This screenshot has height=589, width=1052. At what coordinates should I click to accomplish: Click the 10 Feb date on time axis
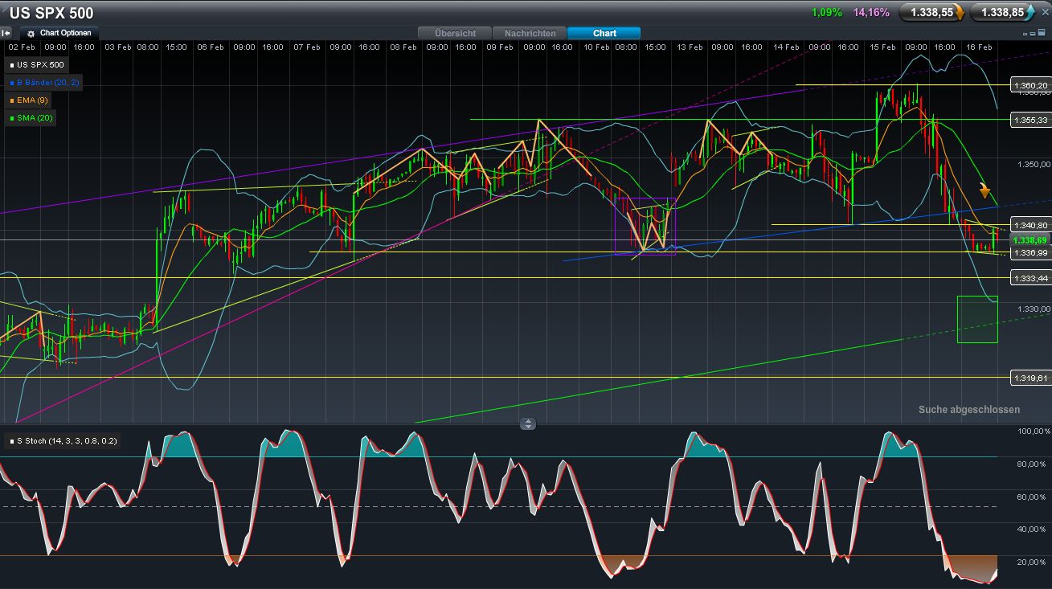[596, 47]
